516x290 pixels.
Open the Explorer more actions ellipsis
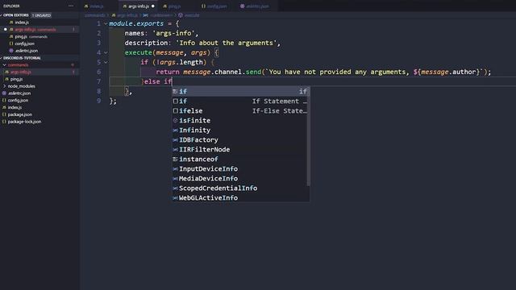[x=71, y=6]
